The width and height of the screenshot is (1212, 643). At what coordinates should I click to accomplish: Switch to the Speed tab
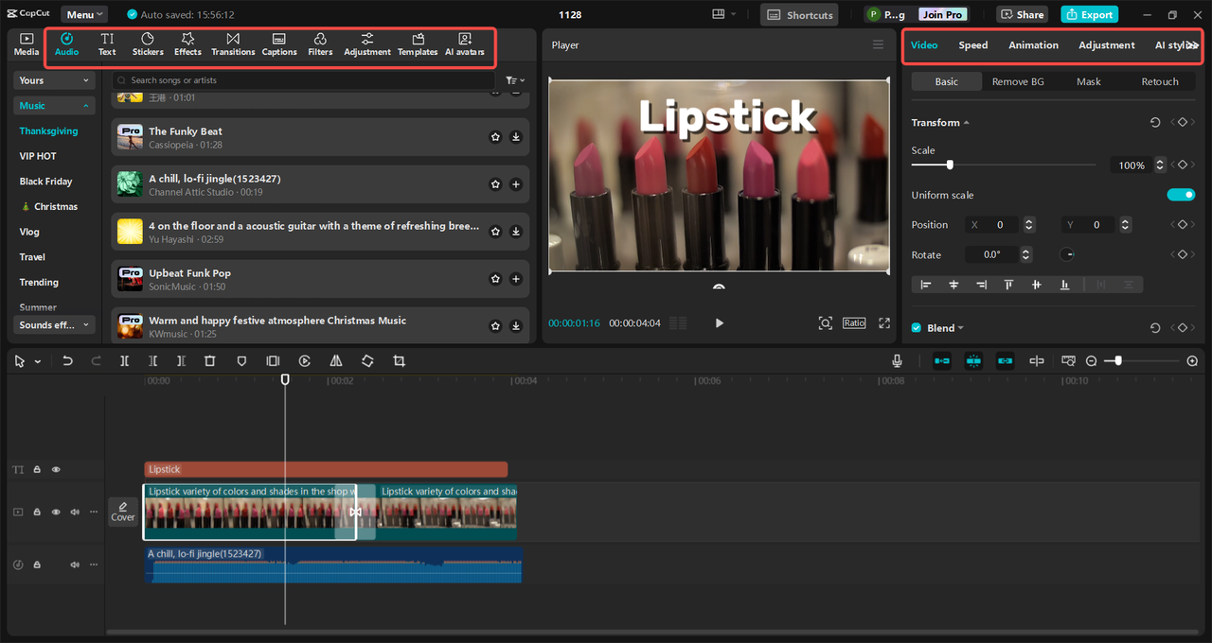coord(973,45)
